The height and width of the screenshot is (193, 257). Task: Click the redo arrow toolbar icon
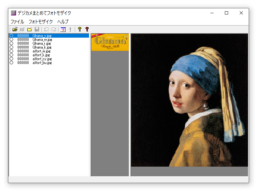54,29
